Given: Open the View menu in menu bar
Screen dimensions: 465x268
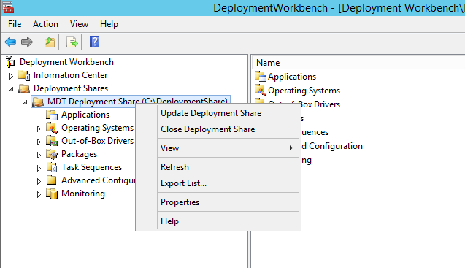Looking at the screenshot, I should point(79,24).
